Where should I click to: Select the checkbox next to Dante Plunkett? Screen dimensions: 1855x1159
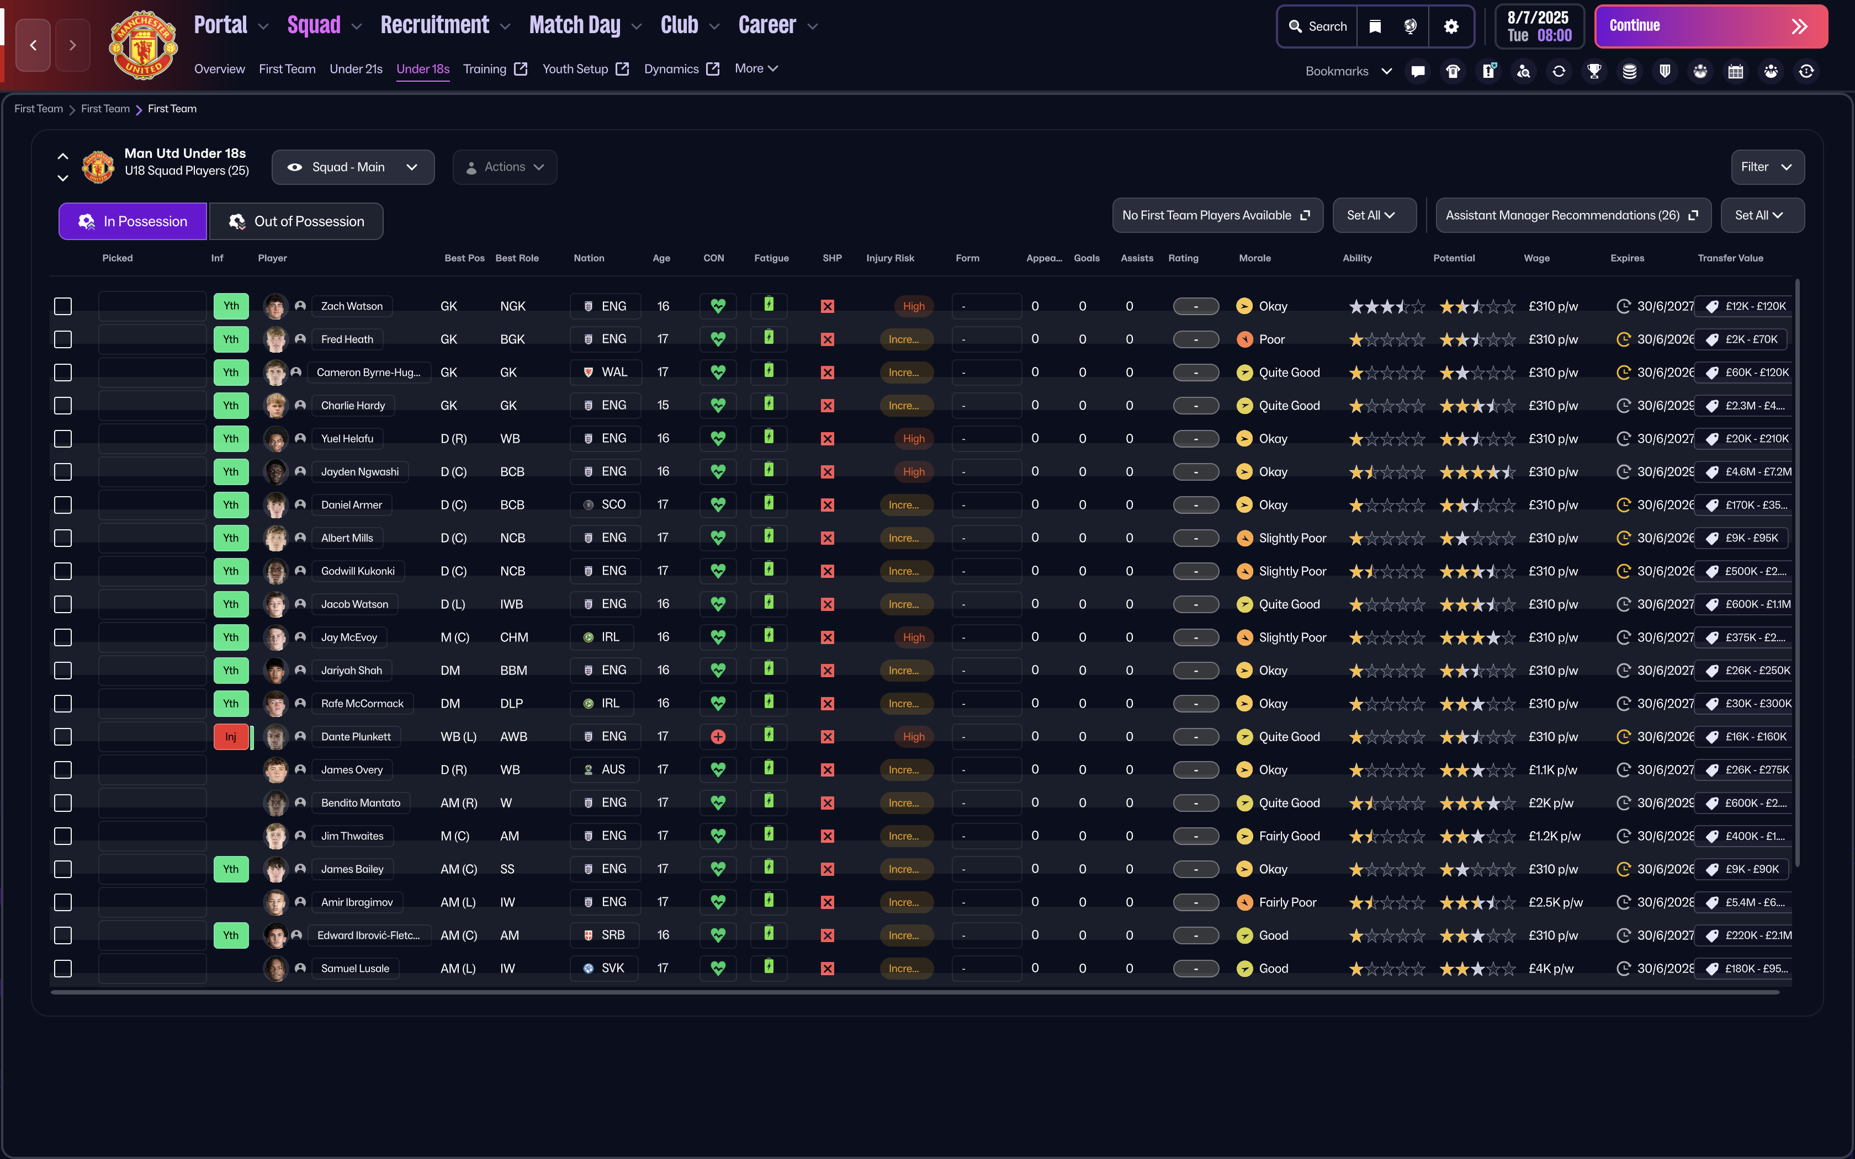click(63, 737)
